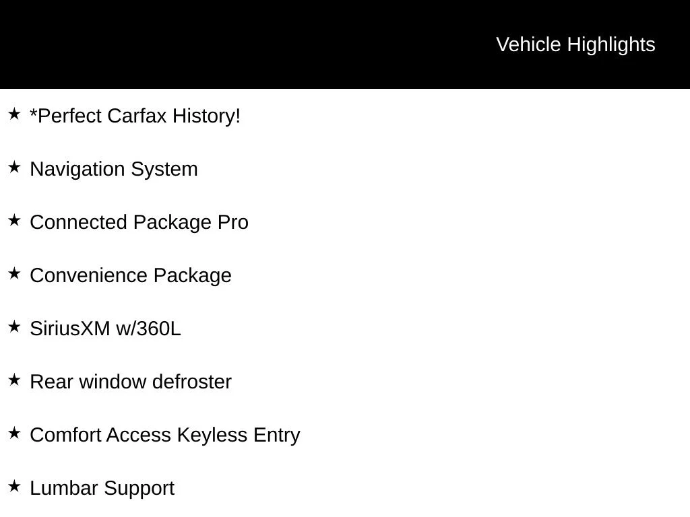The width and height of the screenshot is (690, 517).
Task: Select the Perfect Carfax History text
Action: coord(135,116)
